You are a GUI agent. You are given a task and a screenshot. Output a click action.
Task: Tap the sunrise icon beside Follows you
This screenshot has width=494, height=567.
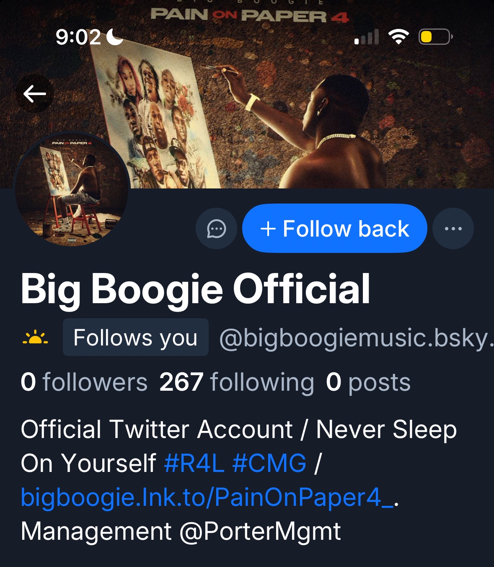click(35, 338)
